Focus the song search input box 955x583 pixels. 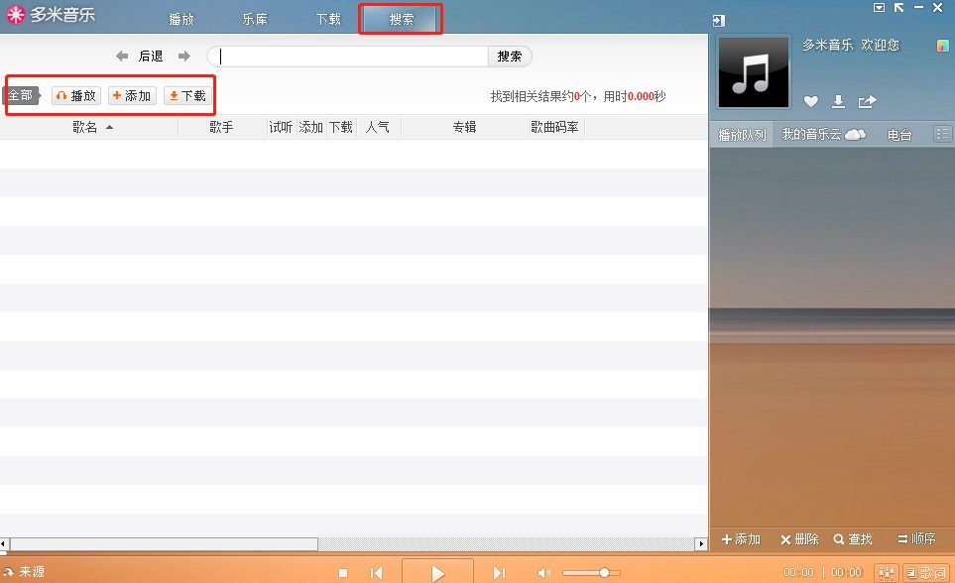pos(348,57)
